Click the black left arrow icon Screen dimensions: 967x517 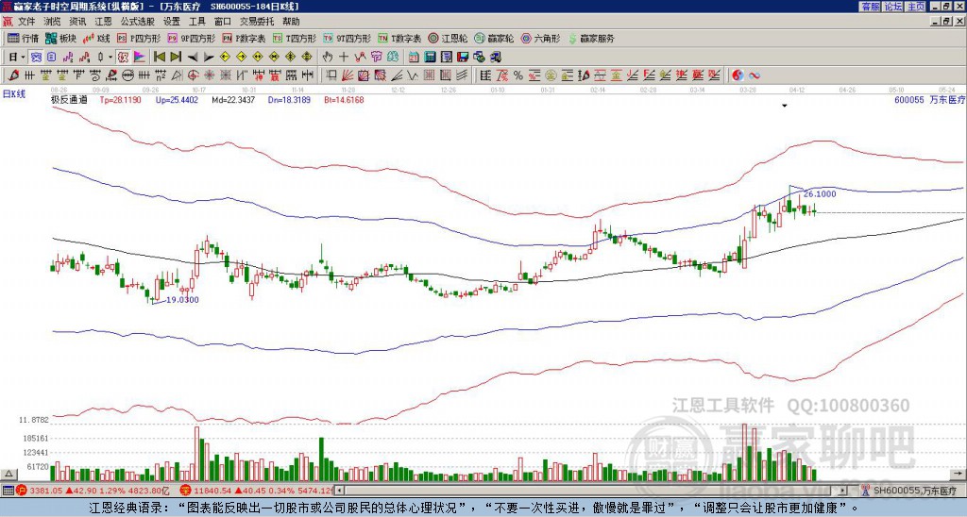[193, 58]
